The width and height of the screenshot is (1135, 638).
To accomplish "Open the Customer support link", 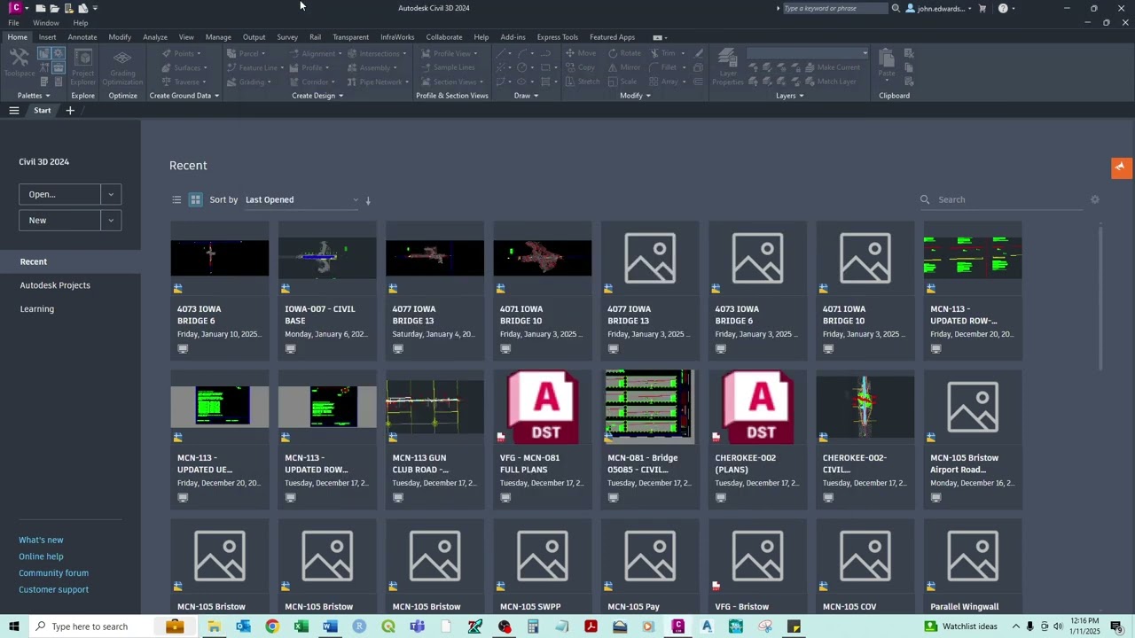I will pyautogui.click(x=53, y=589).
